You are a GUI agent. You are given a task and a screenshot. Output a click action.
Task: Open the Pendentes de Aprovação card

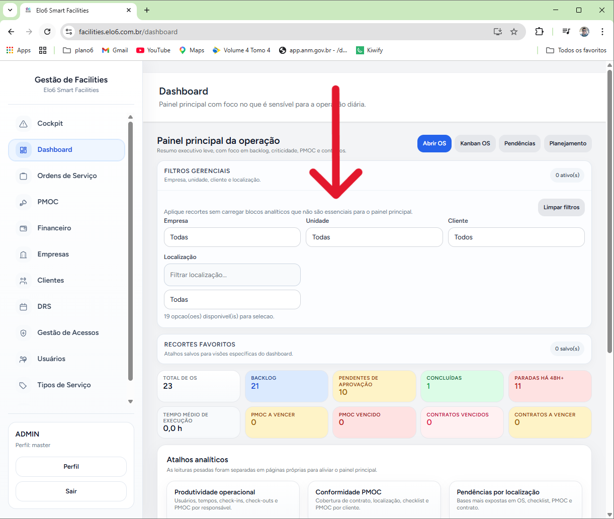[x=374, y=386]
